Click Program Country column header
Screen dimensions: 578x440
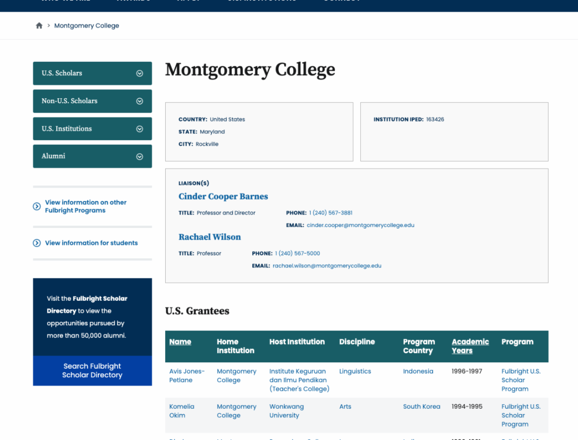pos(419,346)
